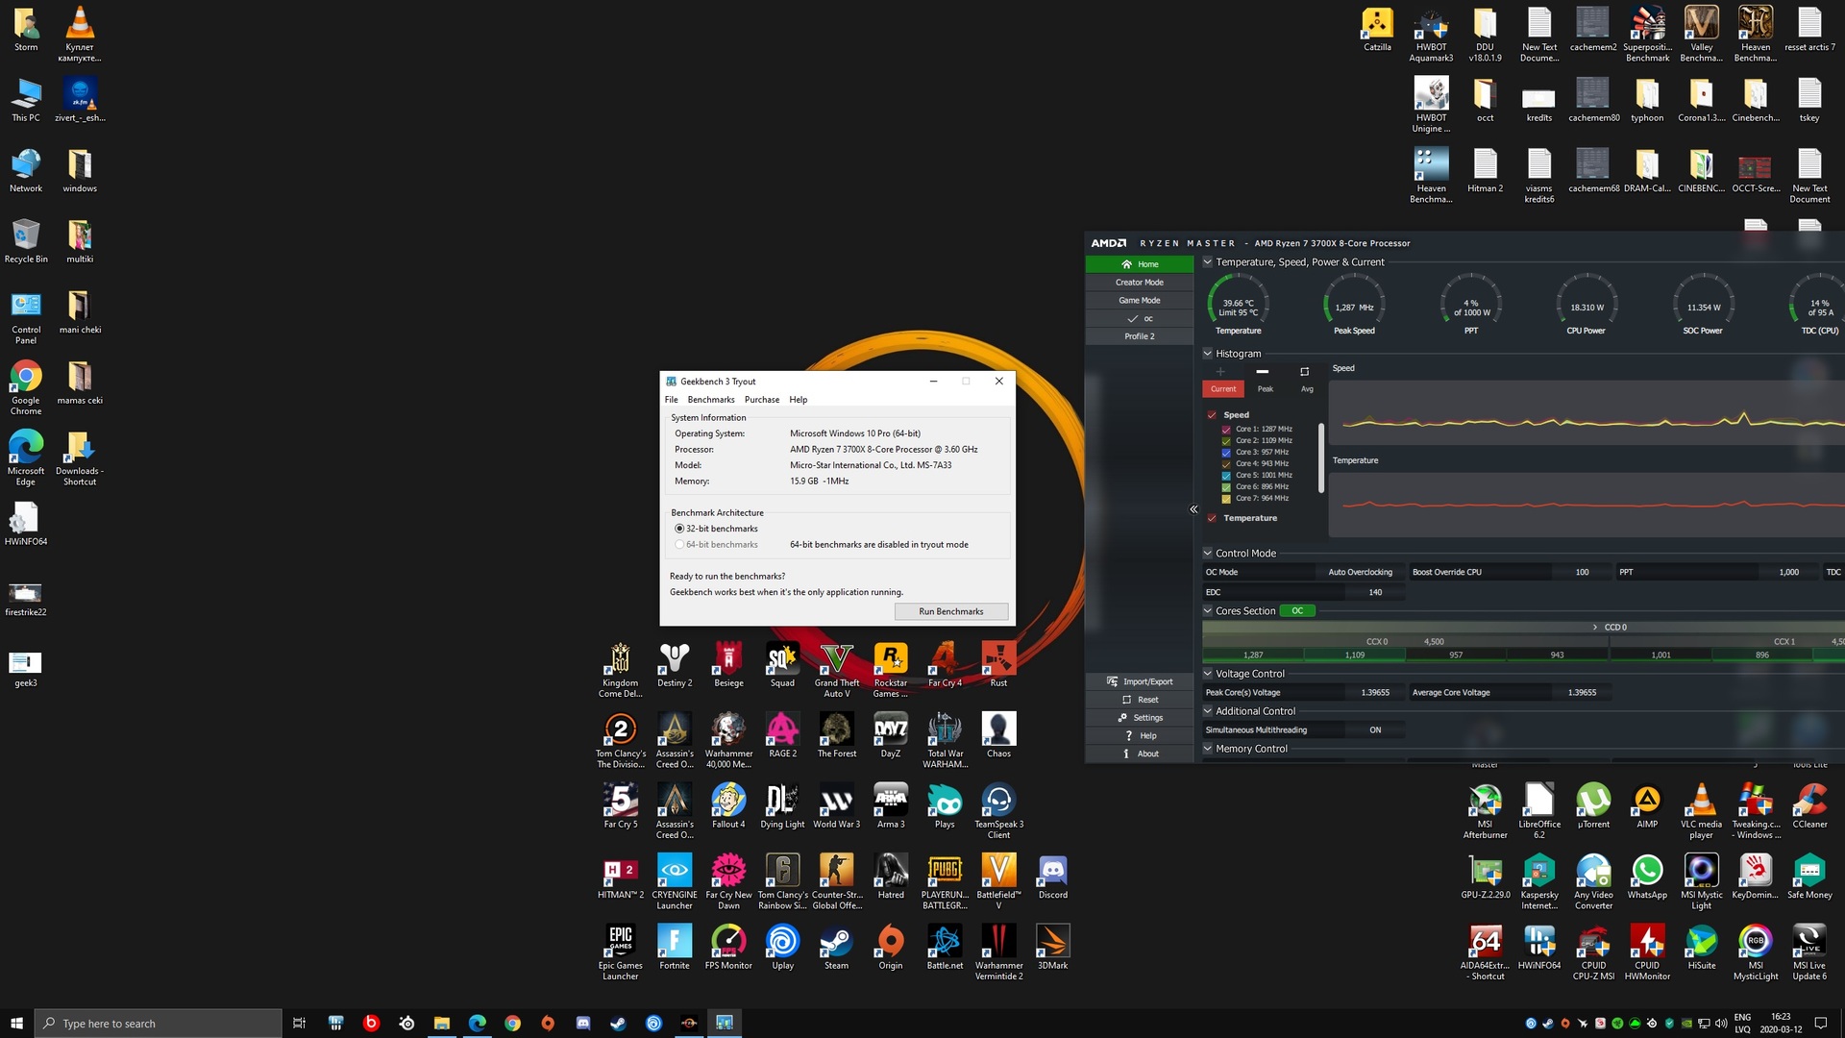Launch Steam desktop shortcut
The height and width of the screenshot is (1038, 1845).
click(836, 948)
